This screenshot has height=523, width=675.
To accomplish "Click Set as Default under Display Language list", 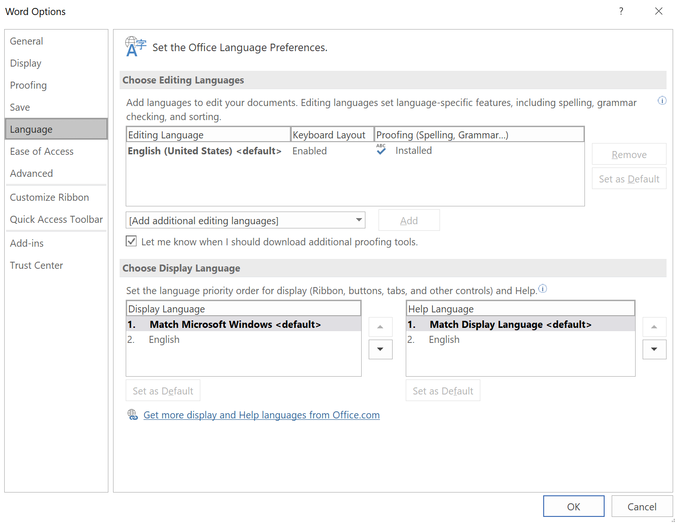I will pos(163,391).
